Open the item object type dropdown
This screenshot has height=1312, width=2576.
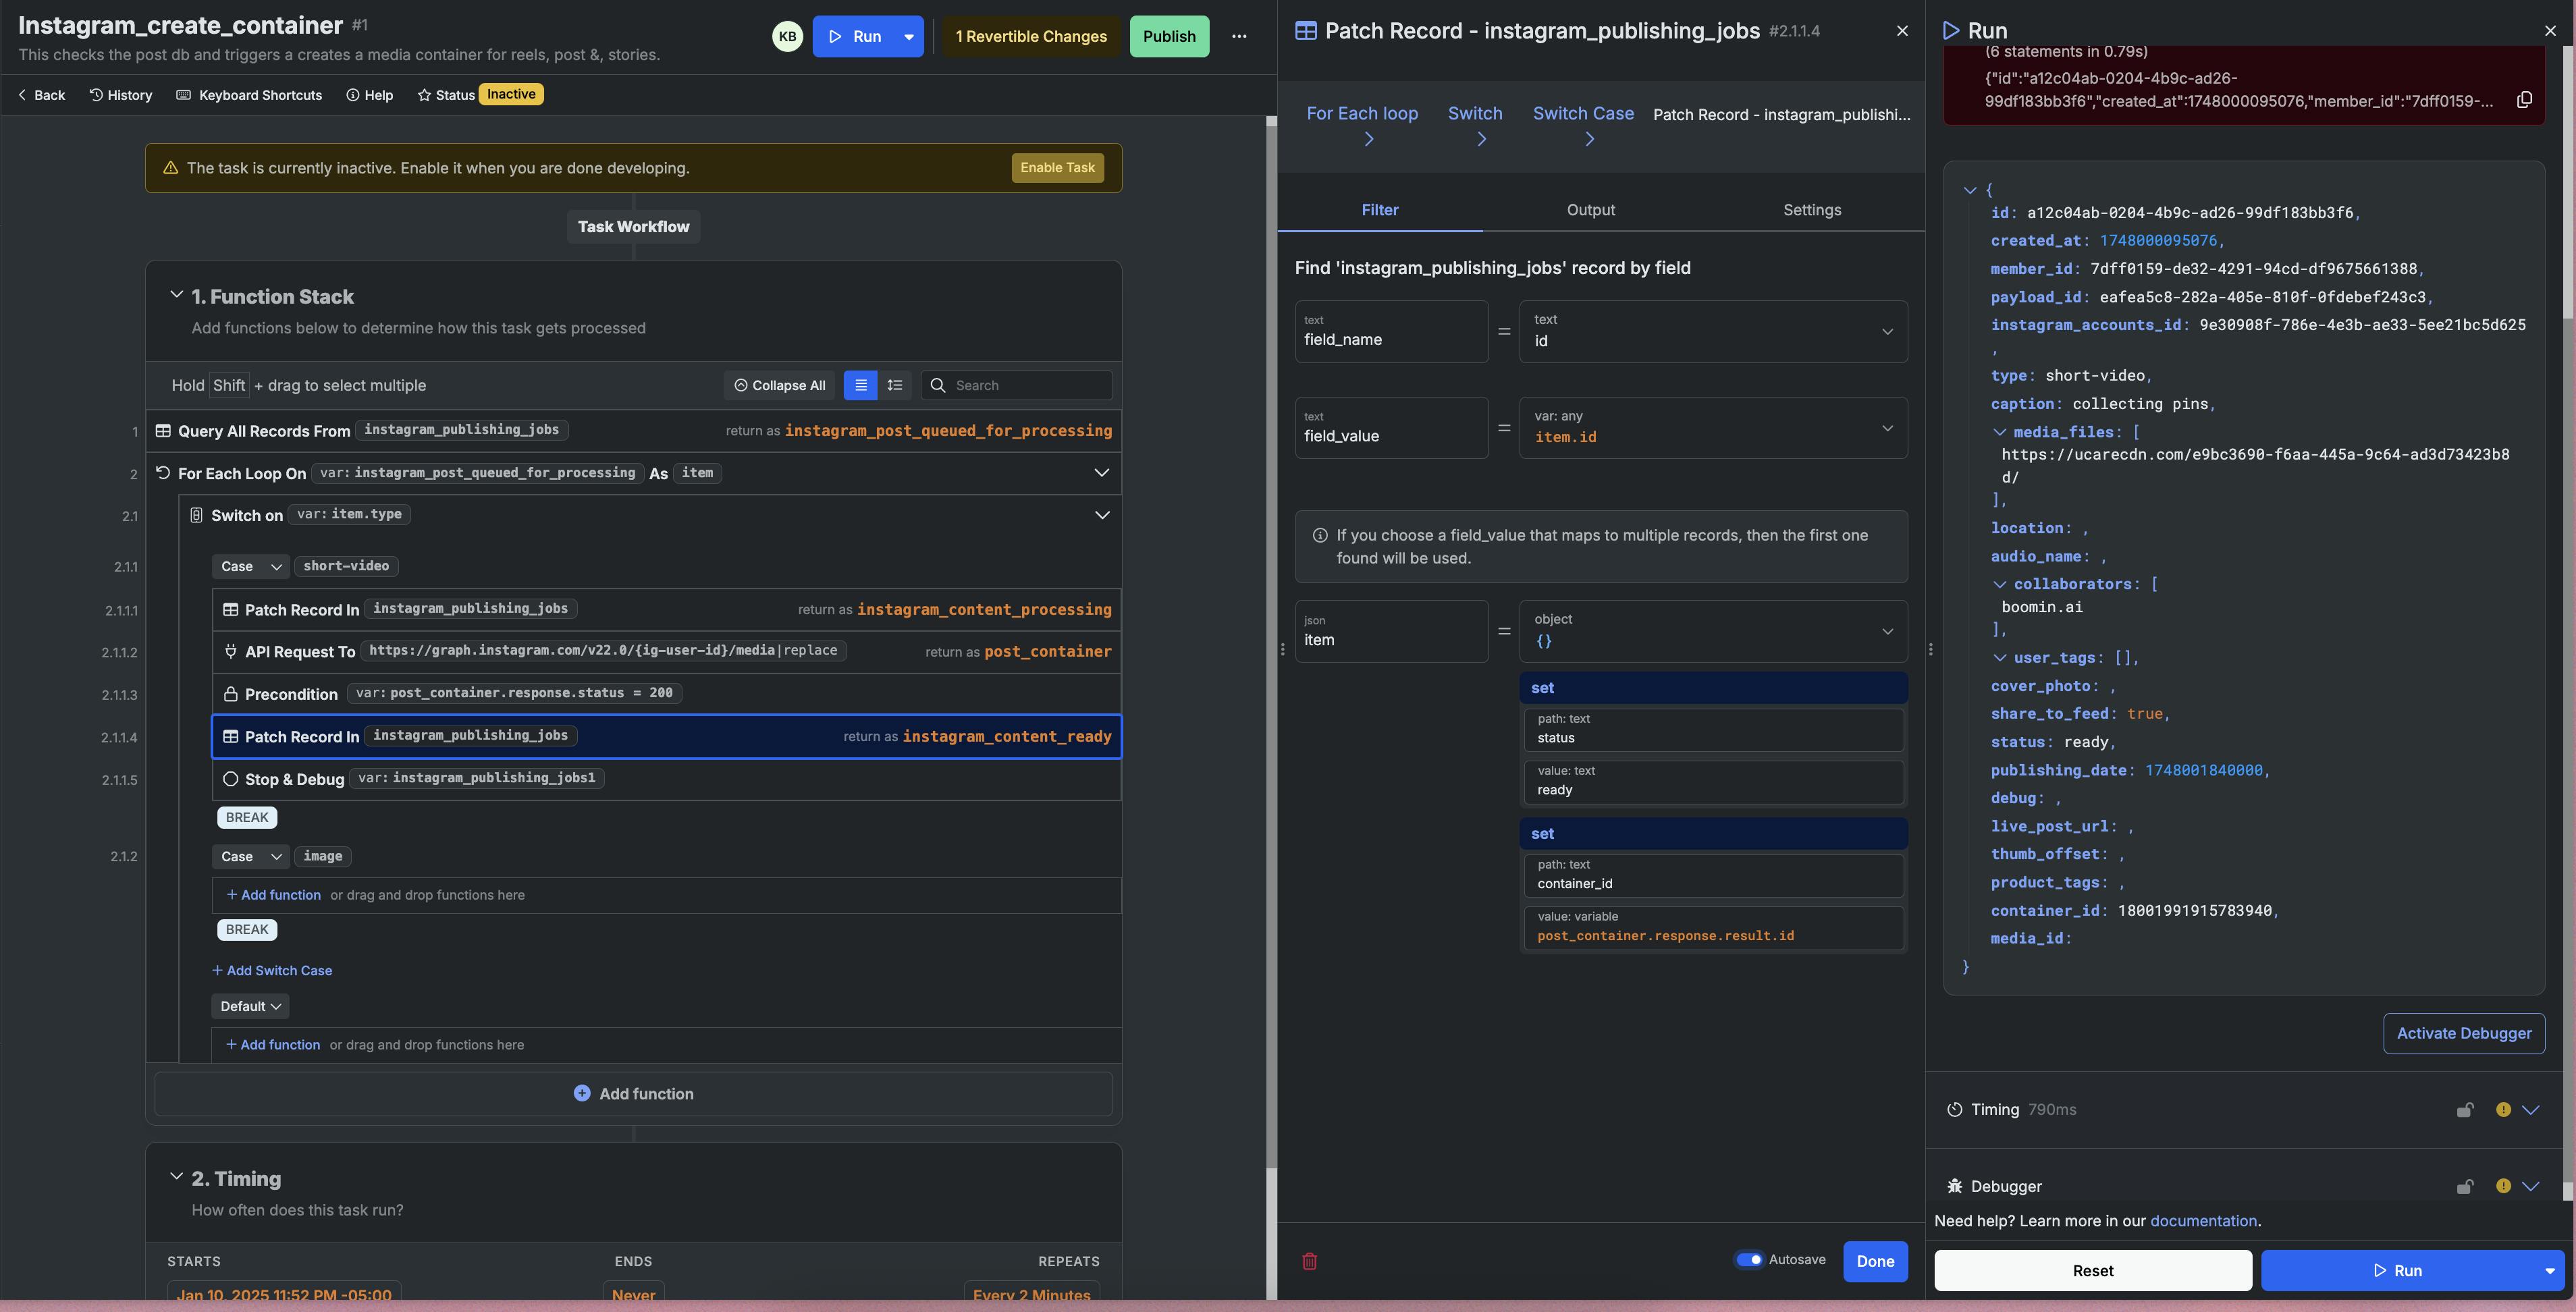pyautogui.click(x=1713, y=631)
